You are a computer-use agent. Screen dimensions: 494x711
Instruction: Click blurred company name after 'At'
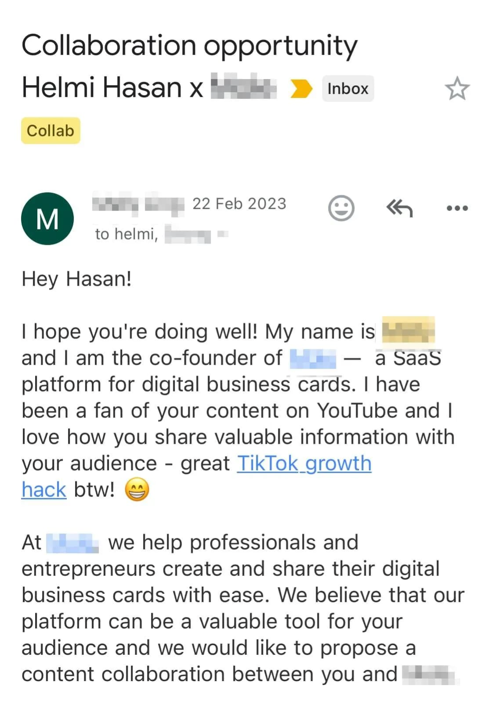coord(72,543)
